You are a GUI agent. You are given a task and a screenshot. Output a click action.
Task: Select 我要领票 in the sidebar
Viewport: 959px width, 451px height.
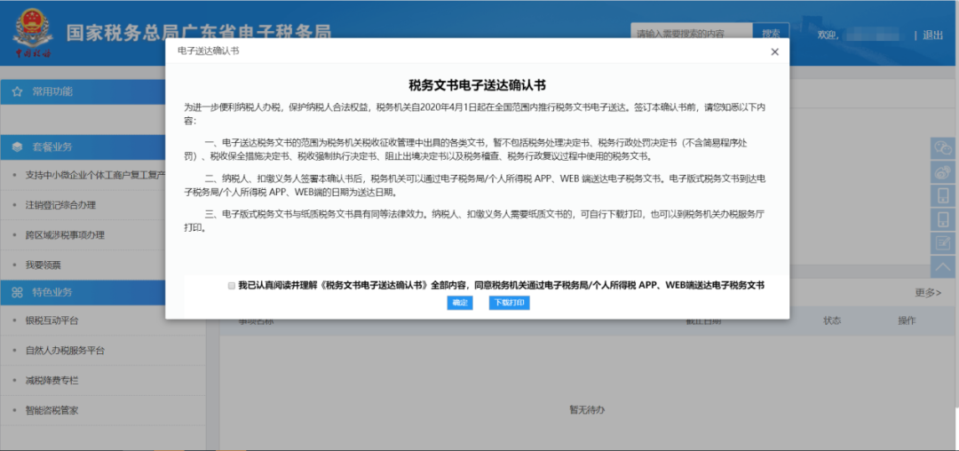coord(44,265)
